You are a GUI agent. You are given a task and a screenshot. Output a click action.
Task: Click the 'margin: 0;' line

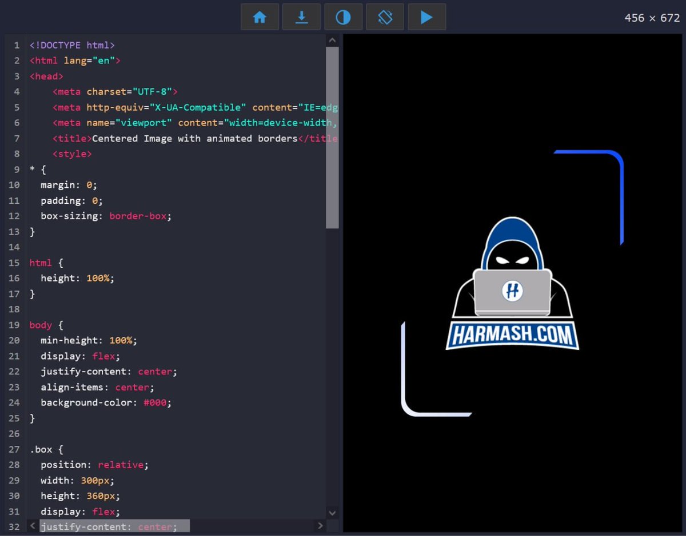coord(69,185)
